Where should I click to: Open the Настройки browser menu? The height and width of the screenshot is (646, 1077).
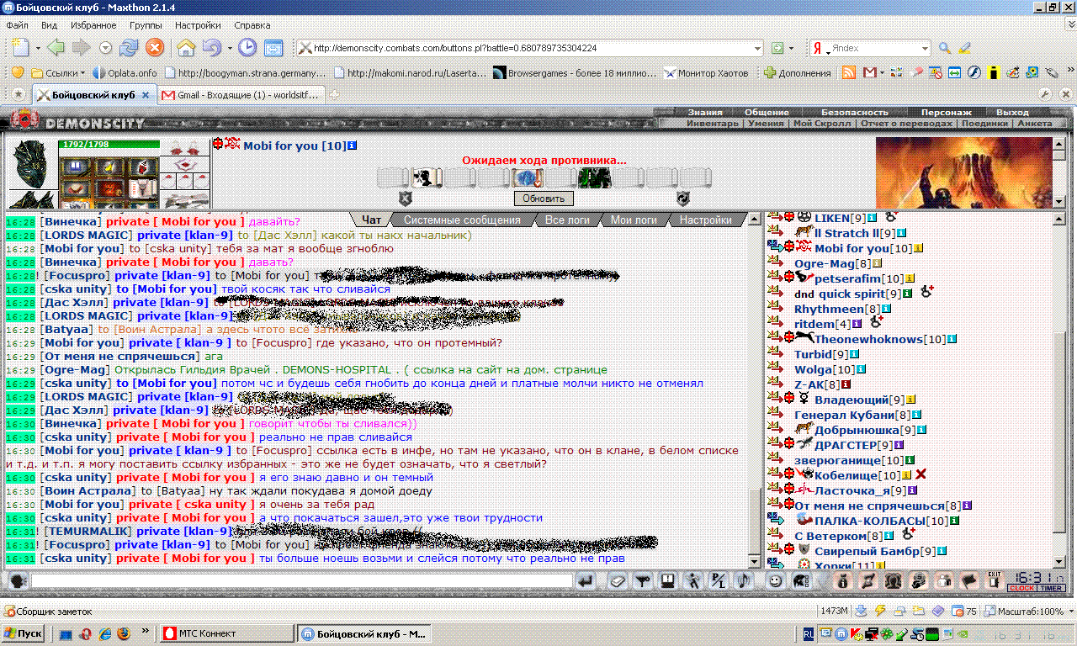(198, 25)
